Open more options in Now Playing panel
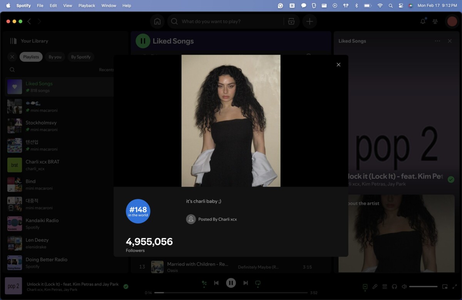462x300 pixels. [x=437, y=41]
